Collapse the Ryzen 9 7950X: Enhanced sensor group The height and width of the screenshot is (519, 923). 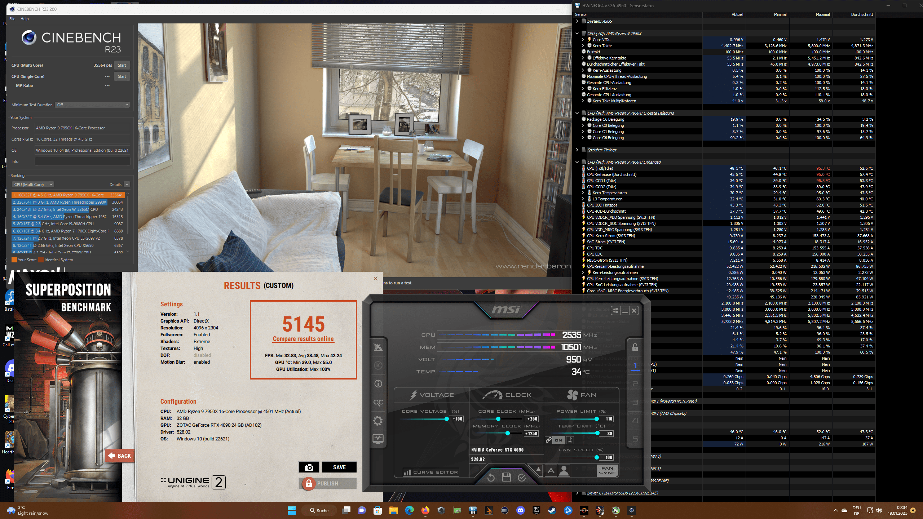(577, 162)
